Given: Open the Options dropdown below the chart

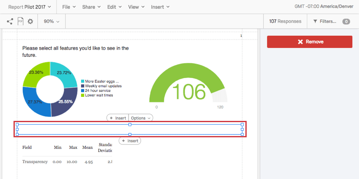Looking at the screenshot, I should pyautogui.click(x=141, y=118).
